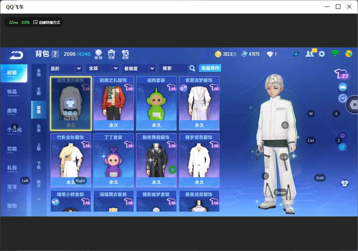358x251 pixels.
Task: Click the hexagon floating button at right edge
Action: coord(352,105)
